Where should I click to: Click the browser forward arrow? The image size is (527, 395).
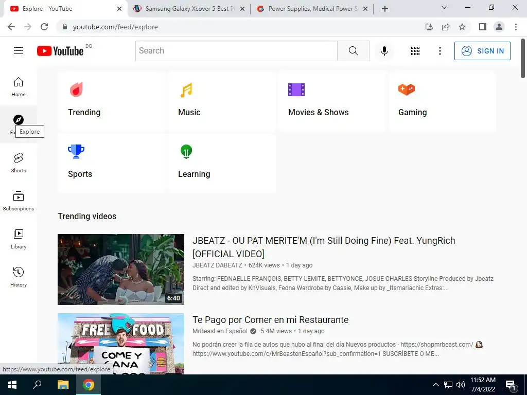tap(28, 27)
